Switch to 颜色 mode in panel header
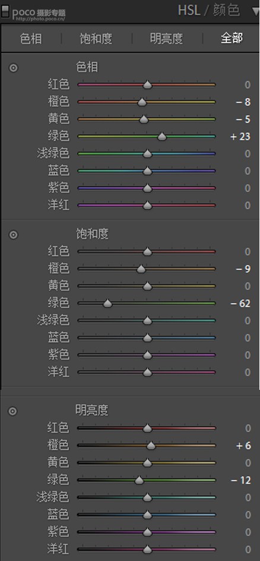This screenshot has height=561, width=260. click(x=226, y=10)
